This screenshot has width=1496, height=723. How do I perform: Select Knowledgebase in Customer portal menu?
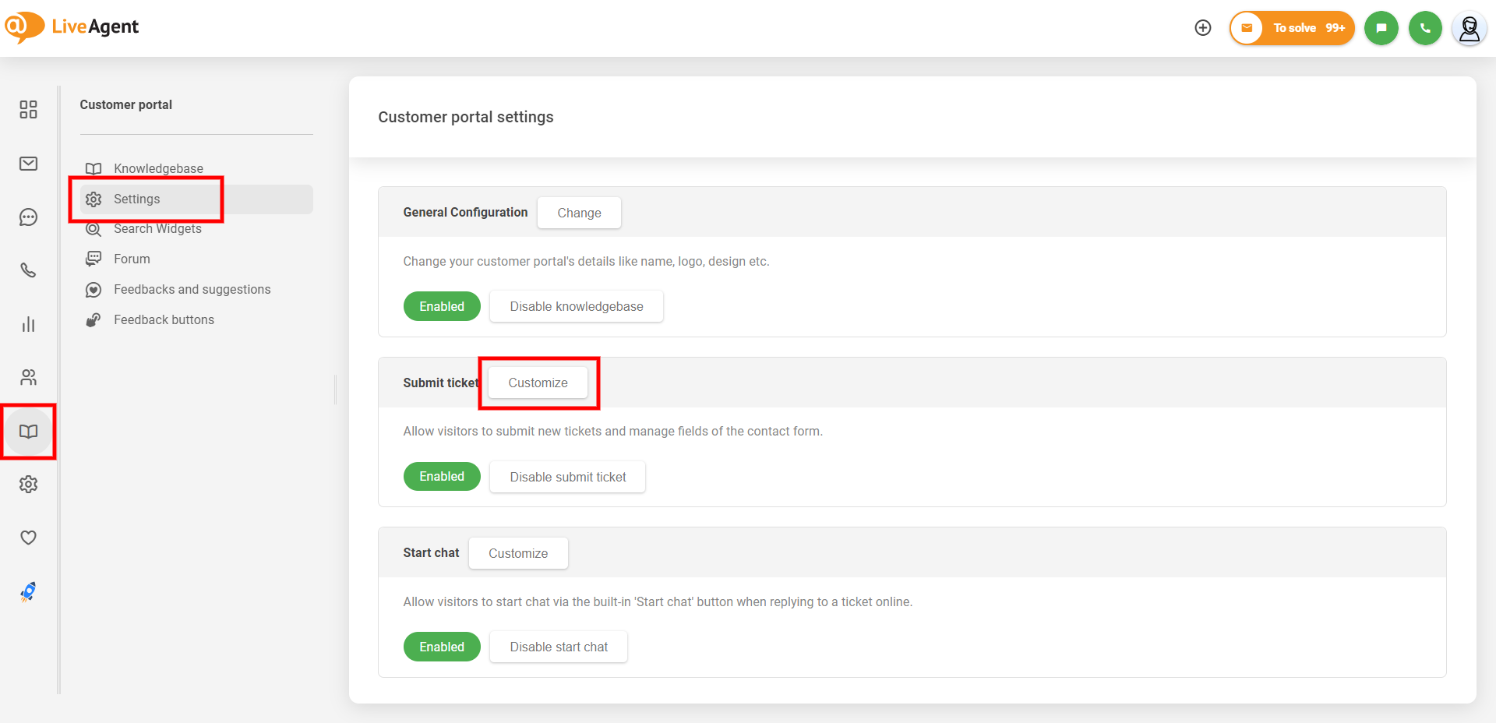pos(158,168)
